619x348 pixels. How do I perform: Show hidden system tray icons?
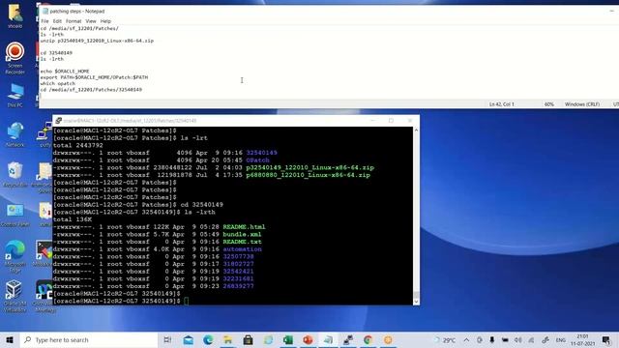466,339
